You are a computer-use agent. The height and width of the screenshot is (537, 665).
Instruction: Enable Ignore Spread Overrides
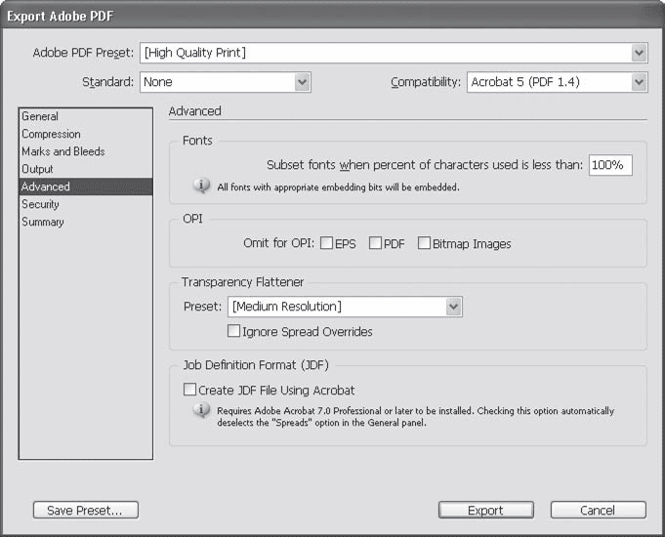(234, 332)
